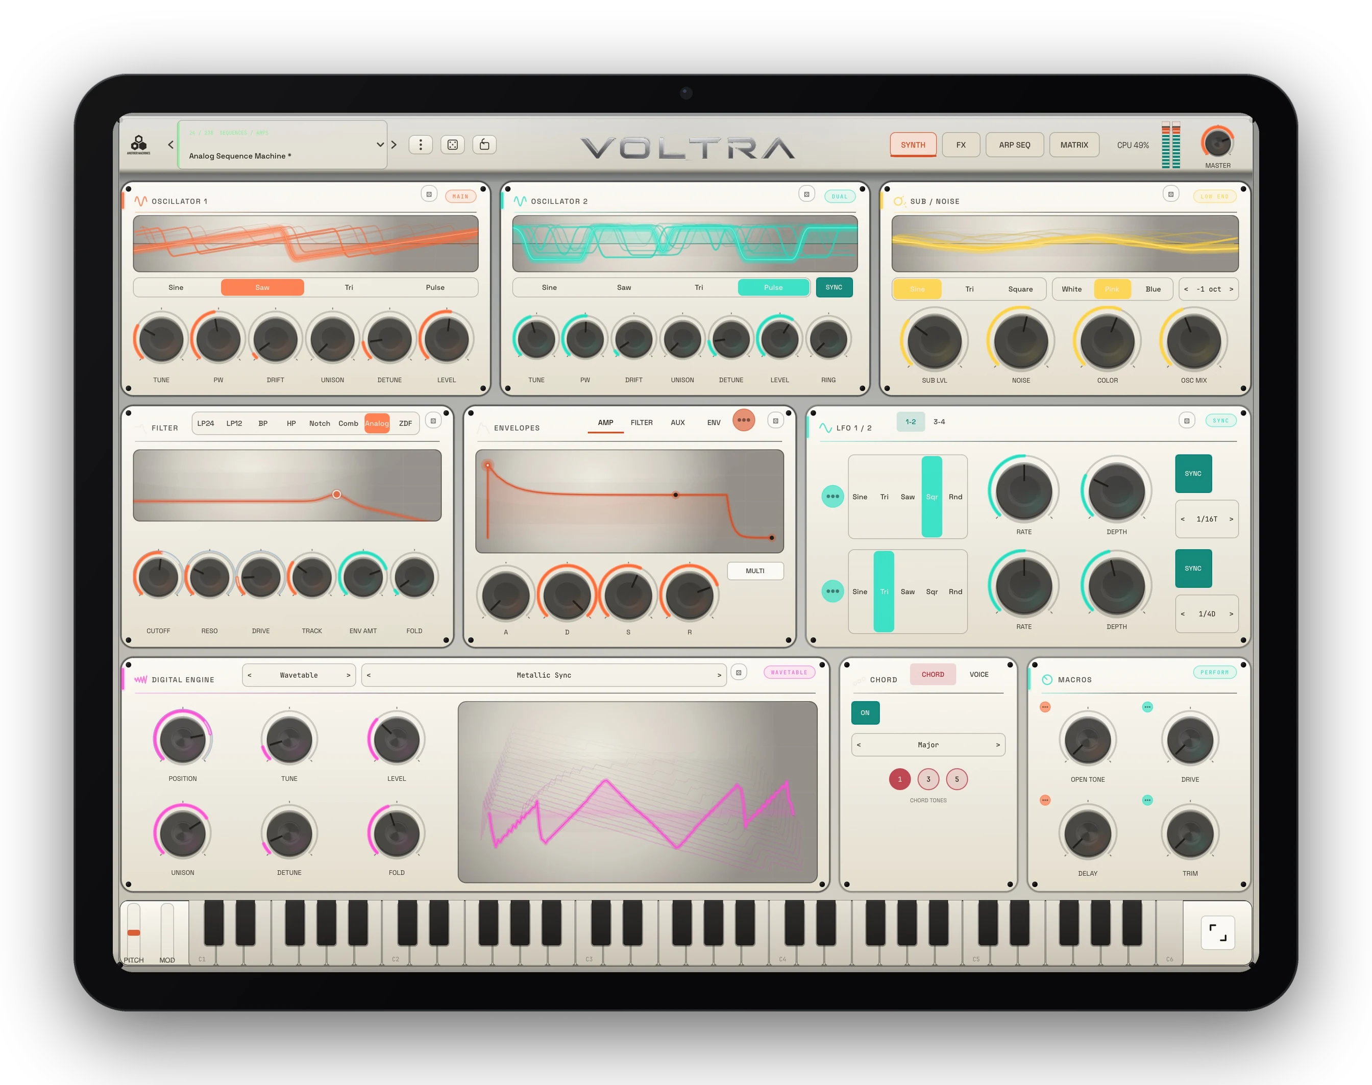This screenshot has height=1085, width=1372.
Task: Turn off the Chord ON switch
Action: pyautogui.click(x=865, y=713)
